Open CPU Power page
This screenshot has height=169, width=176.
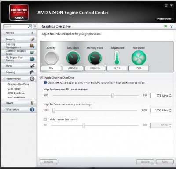(14, 89)
